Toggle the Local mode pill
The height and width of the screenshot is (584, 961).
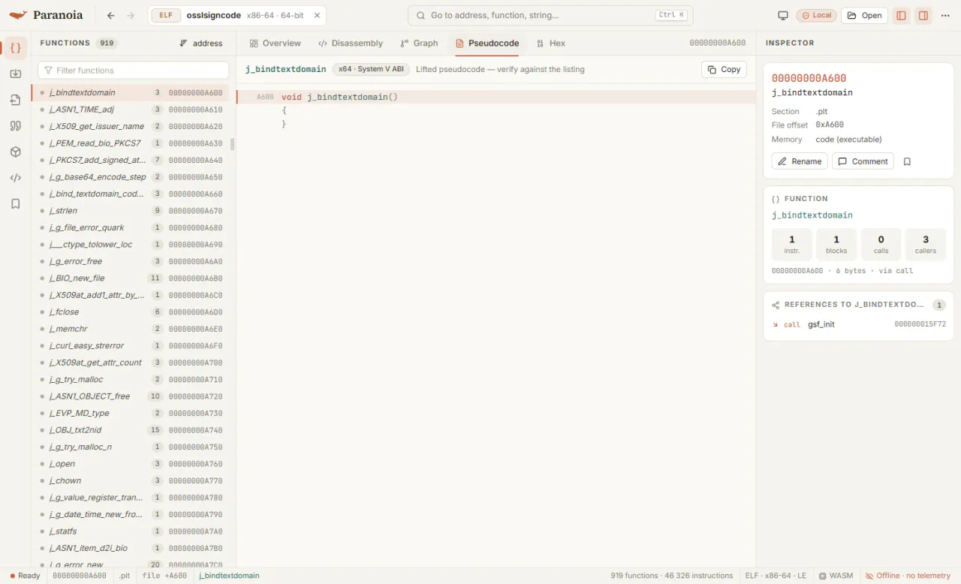[817, 15]
